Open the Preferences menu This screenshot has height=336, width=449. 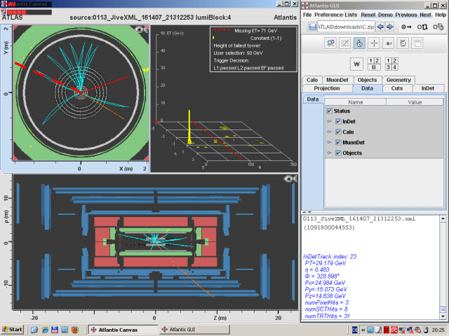[x=328, y=15]
